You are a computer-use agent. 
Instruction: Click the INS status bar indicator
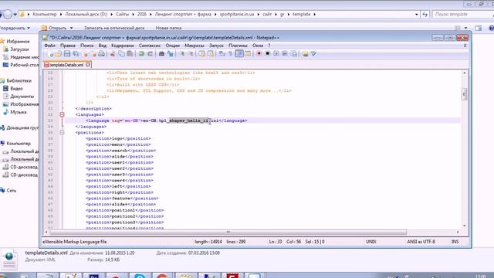455,242
